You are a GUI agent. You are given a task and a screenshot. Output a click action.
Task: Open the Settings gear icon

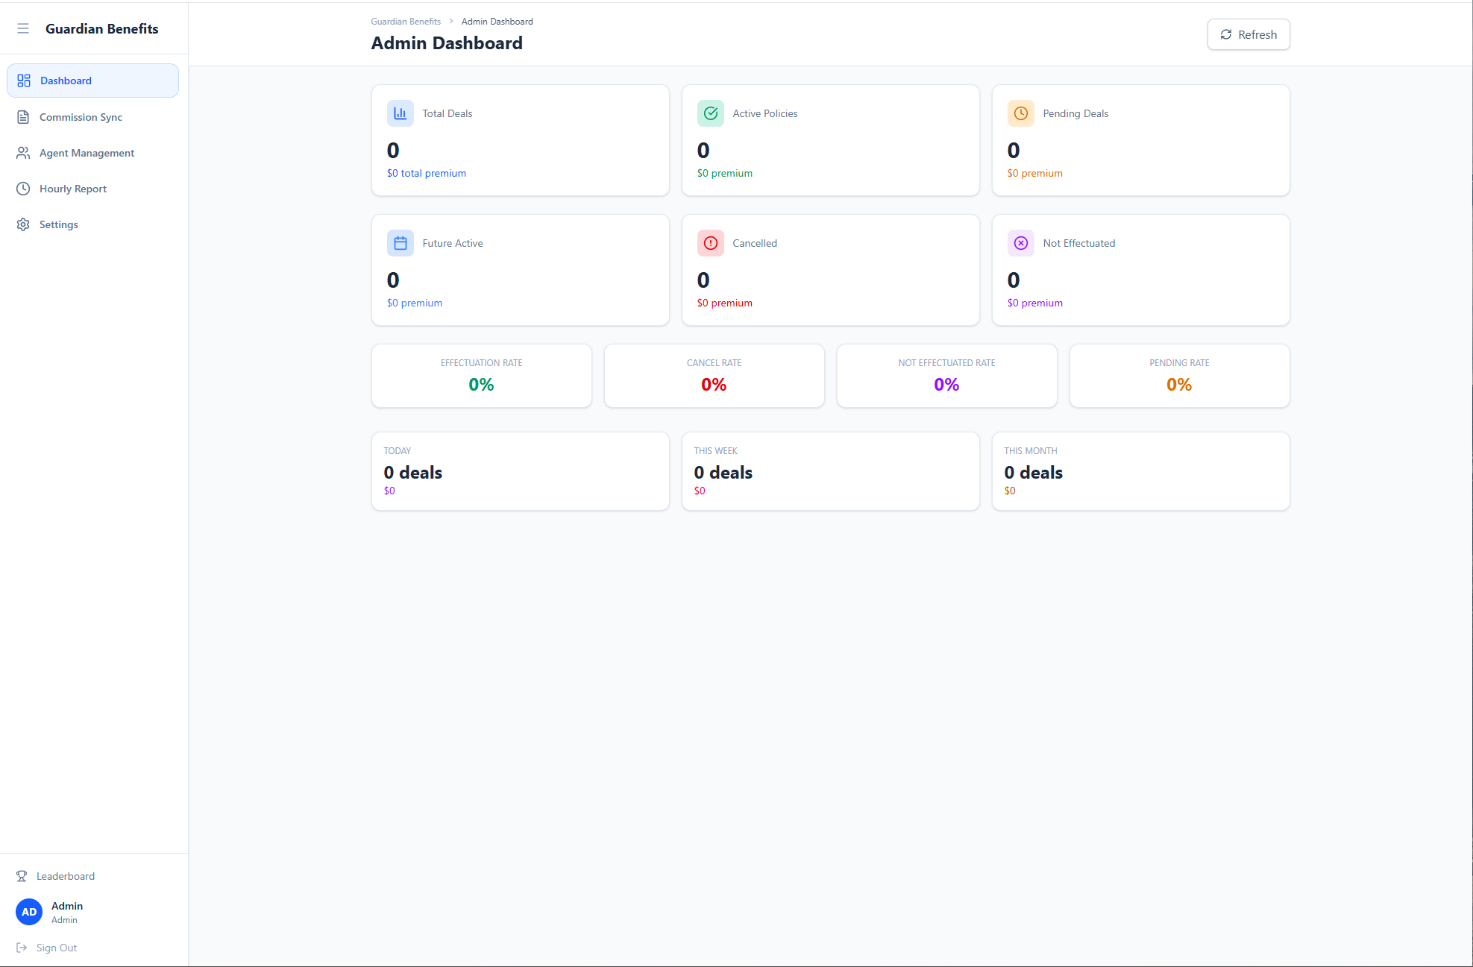tap(22, 224)
